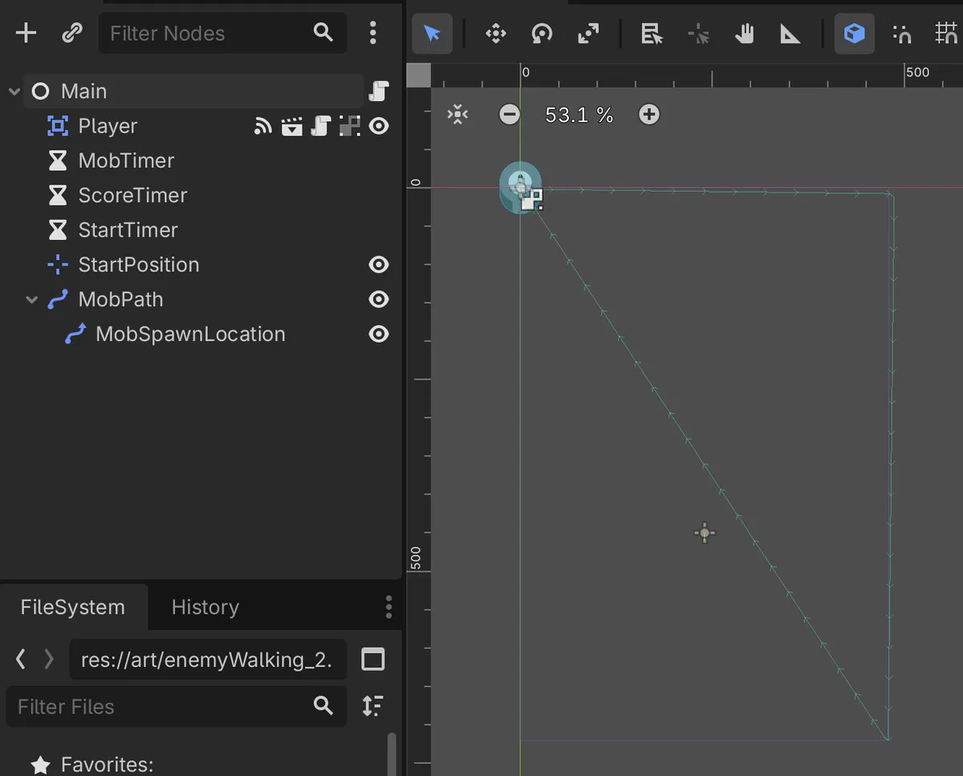Collapse the Main node tree
Image resolution: width=963 pixels, height=776 pixels.
coord(14,91)
